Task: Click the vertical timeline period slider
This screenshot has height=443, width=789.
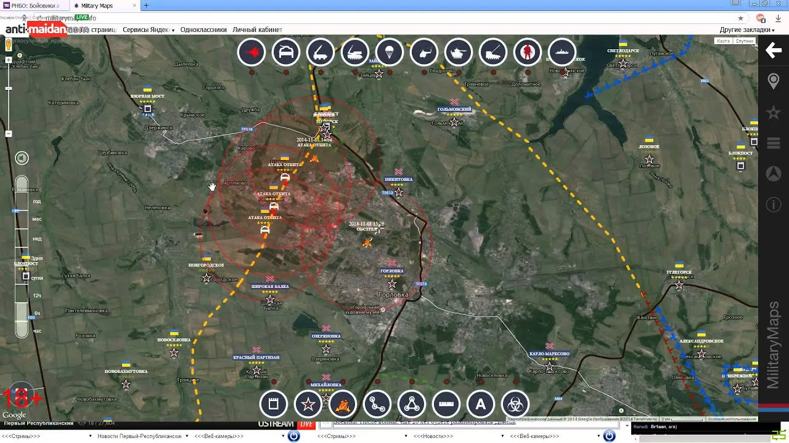Action: point(22,257)
